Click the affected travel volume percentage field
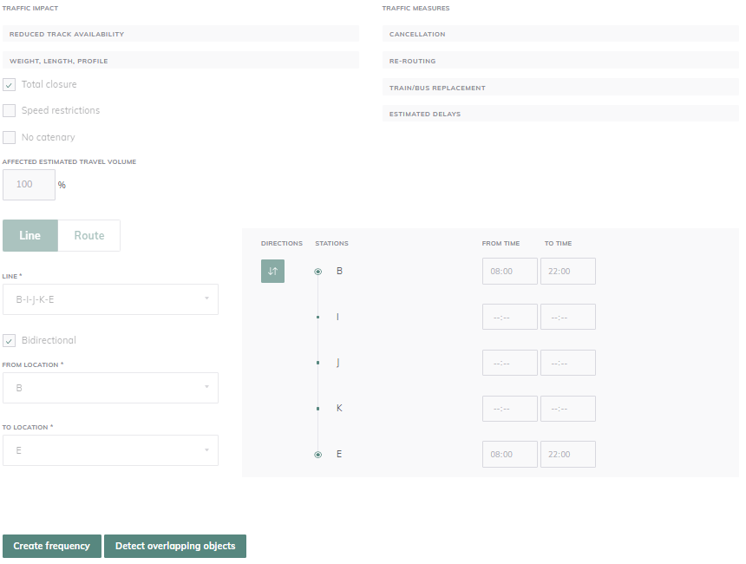 point(29,185)
